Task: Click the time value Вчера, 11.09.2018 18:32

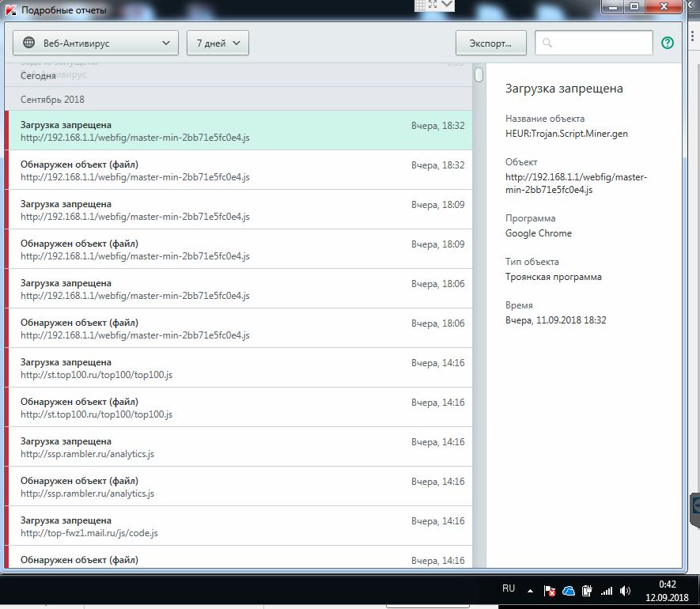Action: 556,320
